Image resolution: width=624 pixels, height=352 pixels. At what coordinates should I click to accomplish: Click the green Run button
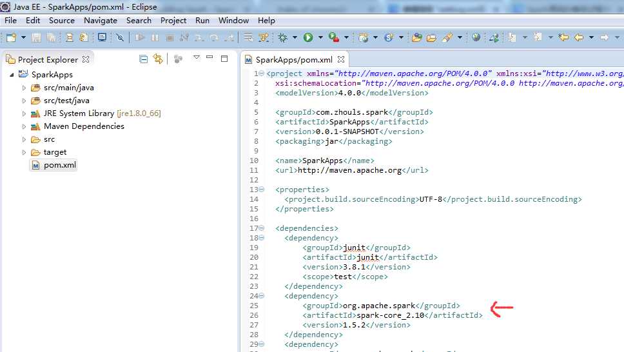308,37
